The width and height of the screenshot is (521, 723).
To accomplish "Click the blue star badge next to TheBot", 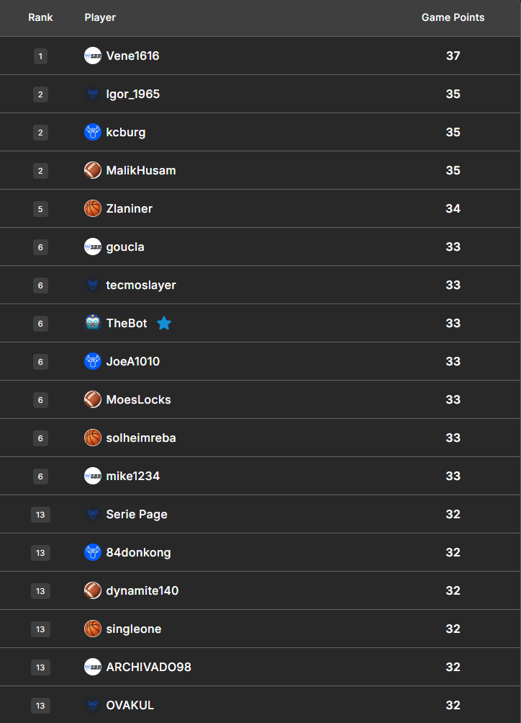I will pyautogui.click(x=164, y=323).
